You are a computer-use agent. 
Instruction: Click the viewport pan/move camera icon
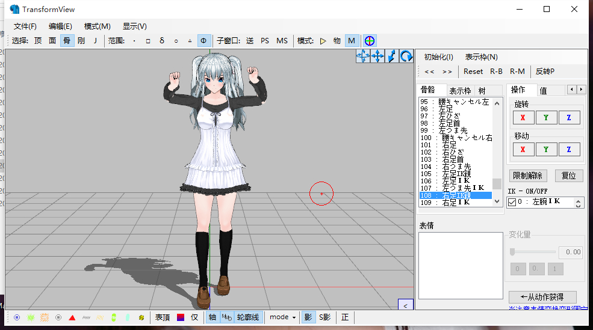tap(377, 57)
